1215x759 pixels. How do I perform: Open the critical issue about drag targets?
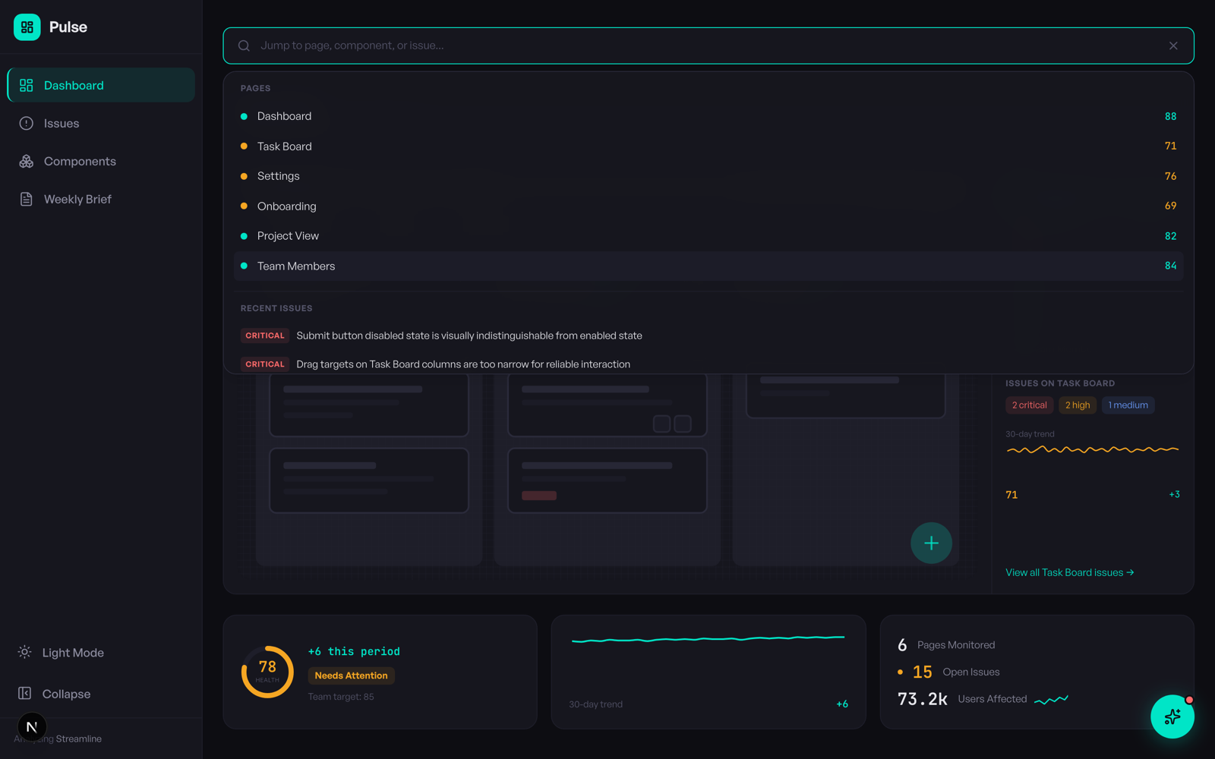tap(463, 364)
